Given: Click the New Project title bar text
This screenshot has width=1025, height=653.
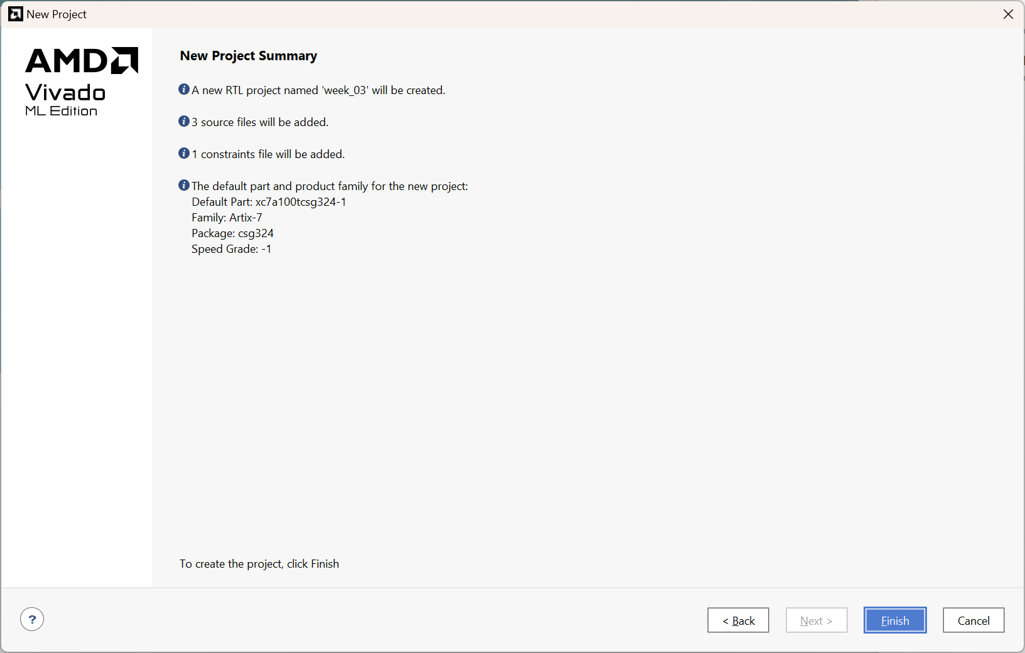Looking at the screenshot, I should (57, 14).
